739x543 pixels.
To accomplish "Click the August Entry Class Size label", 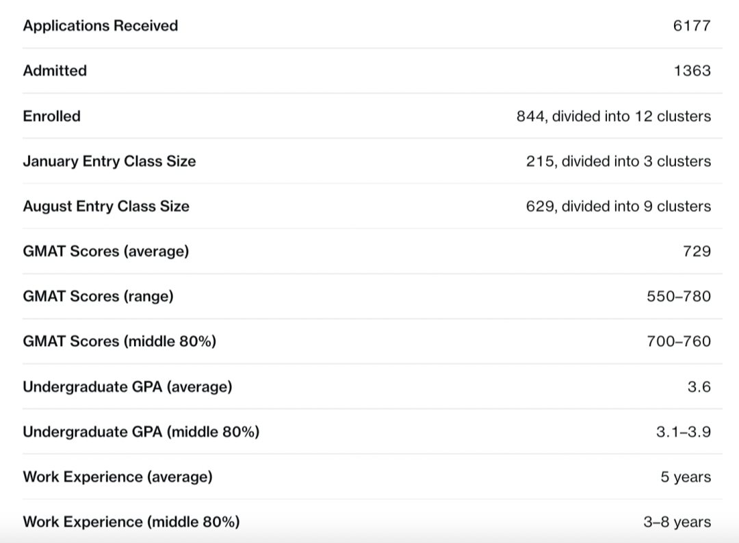I will (106, 207).
